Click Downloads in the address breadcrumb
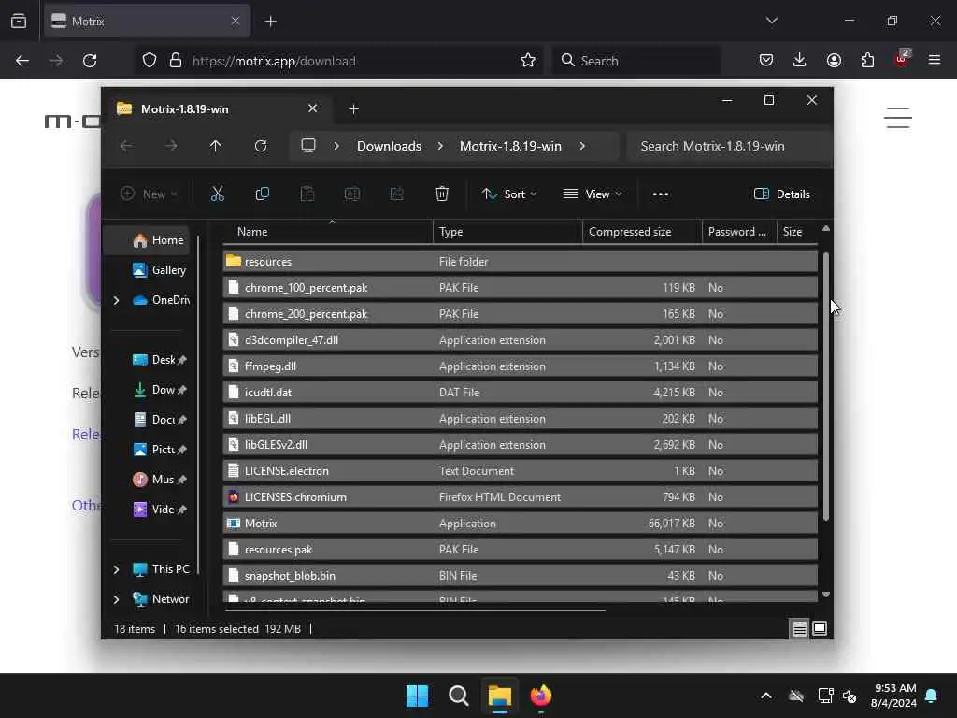This screenshot has width=957, height=718. (389, 146)
